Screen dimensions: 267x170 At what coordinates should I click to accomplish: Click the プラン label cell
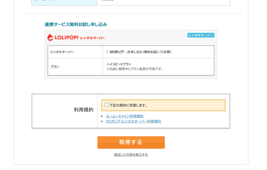click(75, 67)
